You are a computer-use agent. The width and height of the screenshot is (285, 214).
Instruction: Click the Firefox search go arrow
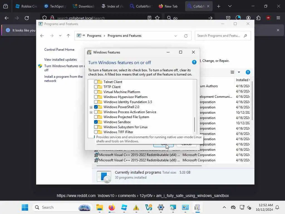(x=210, y=18)
